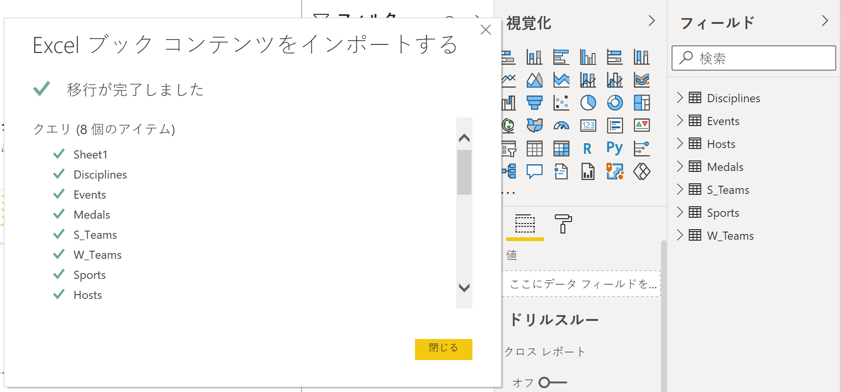Select the ribbon chart visual

click(642, 80)
